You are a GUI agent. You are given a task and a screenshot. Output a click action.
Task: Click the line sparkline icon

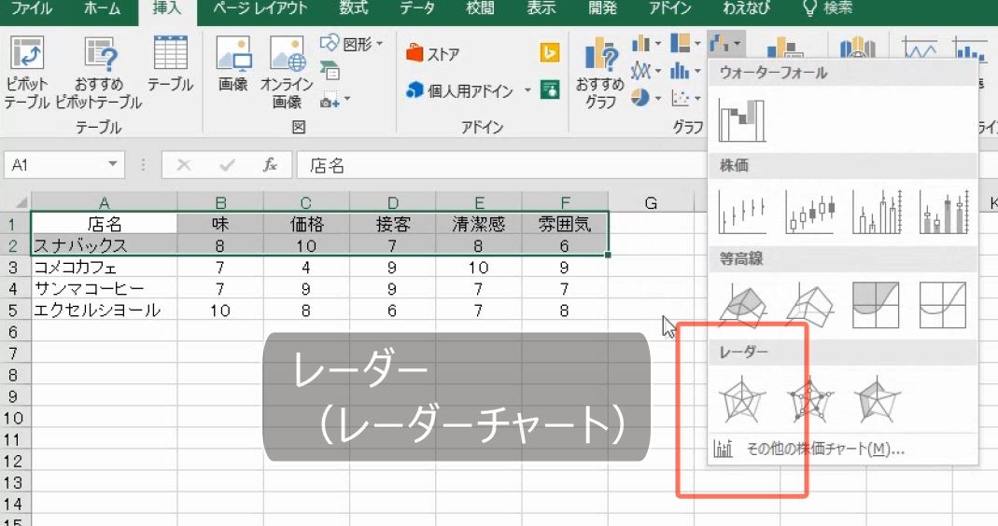click(x=919, y=48)
